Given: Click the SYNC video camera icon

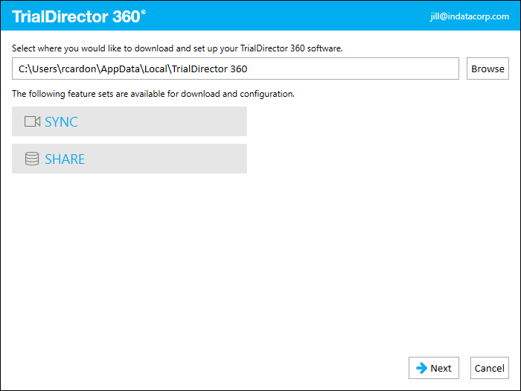Looking at the screenshot, I should point(32,121).
